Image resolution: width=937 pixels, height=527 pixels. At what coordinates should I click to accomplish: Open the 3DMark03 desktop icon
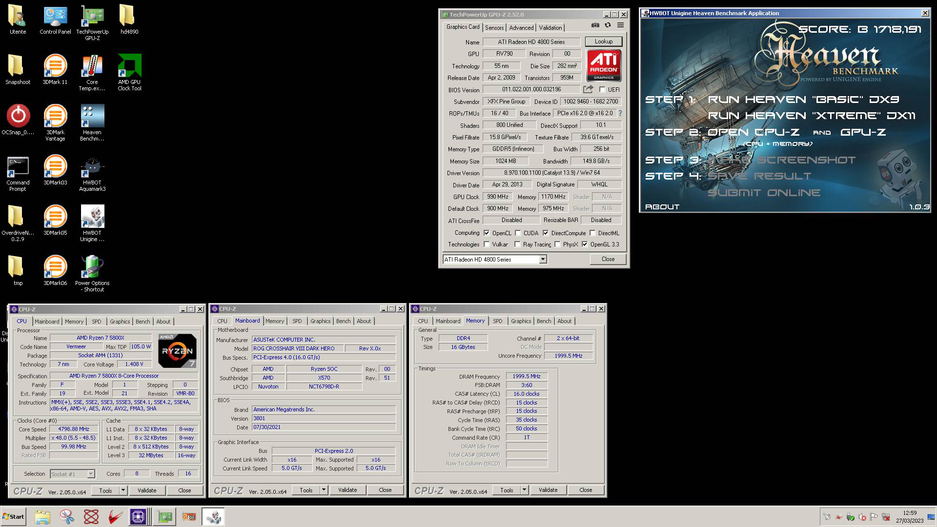click(x=55, y=170)
